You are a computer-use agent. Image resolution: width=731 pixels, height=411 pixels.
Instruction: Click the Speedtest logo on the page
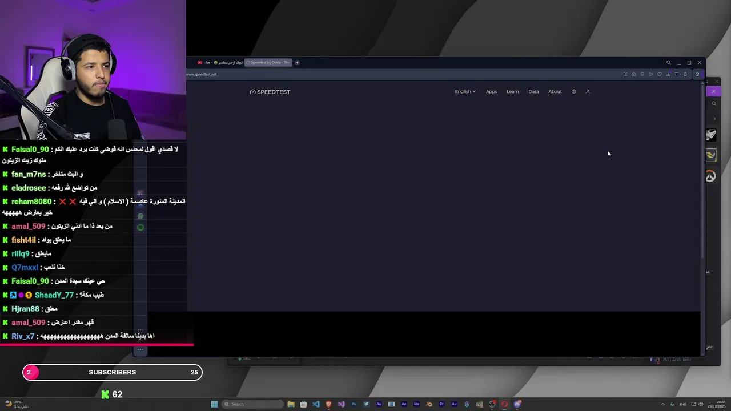coord(270,92)
